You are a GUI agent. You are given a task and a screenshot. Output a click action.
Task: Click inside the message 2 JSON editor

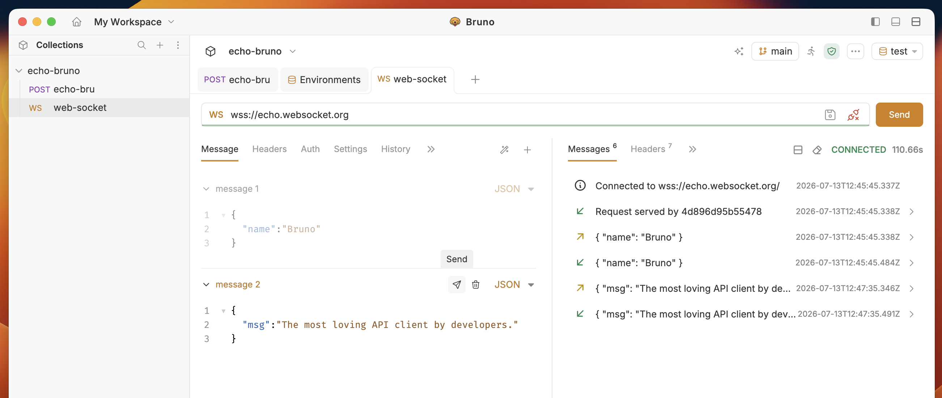tap(369, 325)
